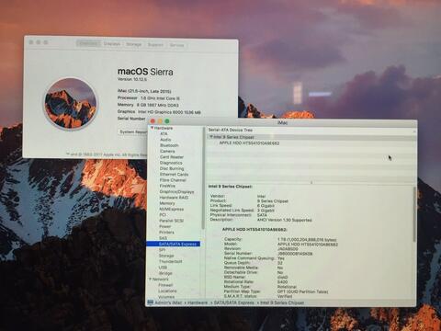Select Parallel SCSI in the sidebar
Viewport: 441px width, 331px height.
[171, 221]
